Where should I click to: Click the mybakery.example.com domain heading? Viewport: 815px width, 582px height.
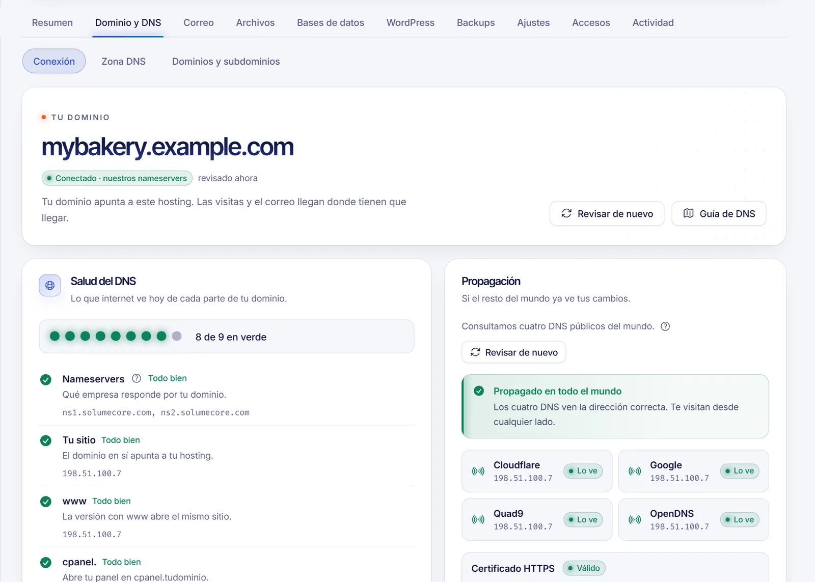click(x=168, y=147)
